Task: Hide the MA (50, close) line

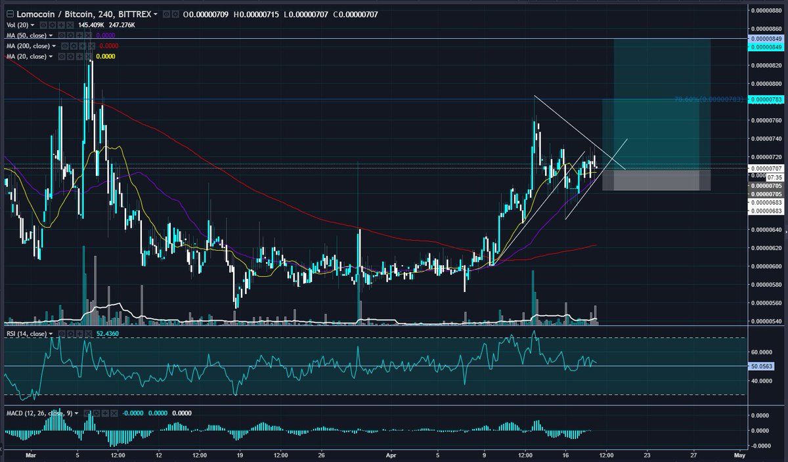Action: [62, 35]
